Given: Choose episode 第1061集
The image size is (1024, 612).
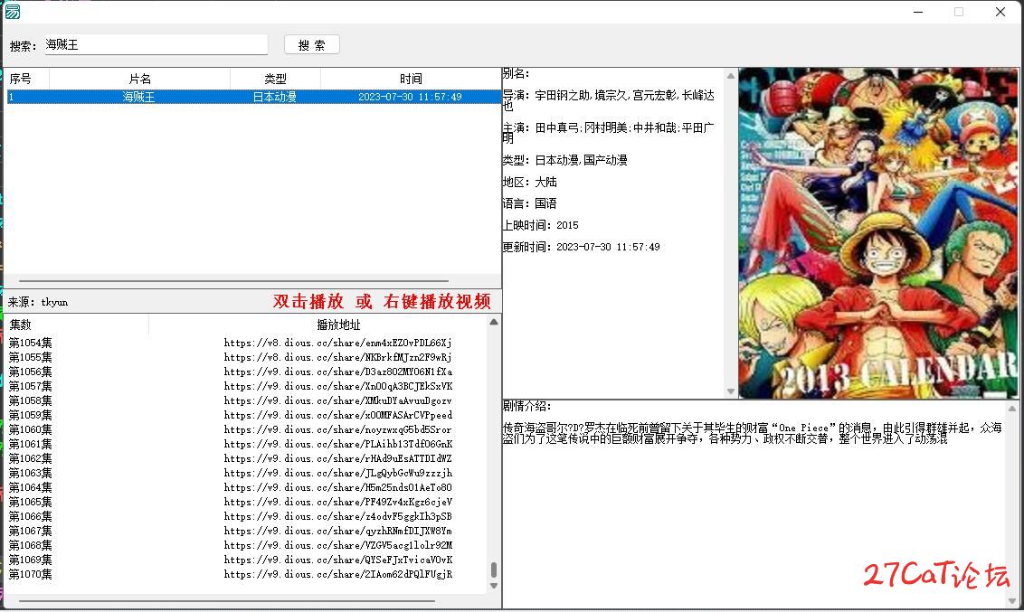Looking at the screenshot, I should click(x=30, y=444).
